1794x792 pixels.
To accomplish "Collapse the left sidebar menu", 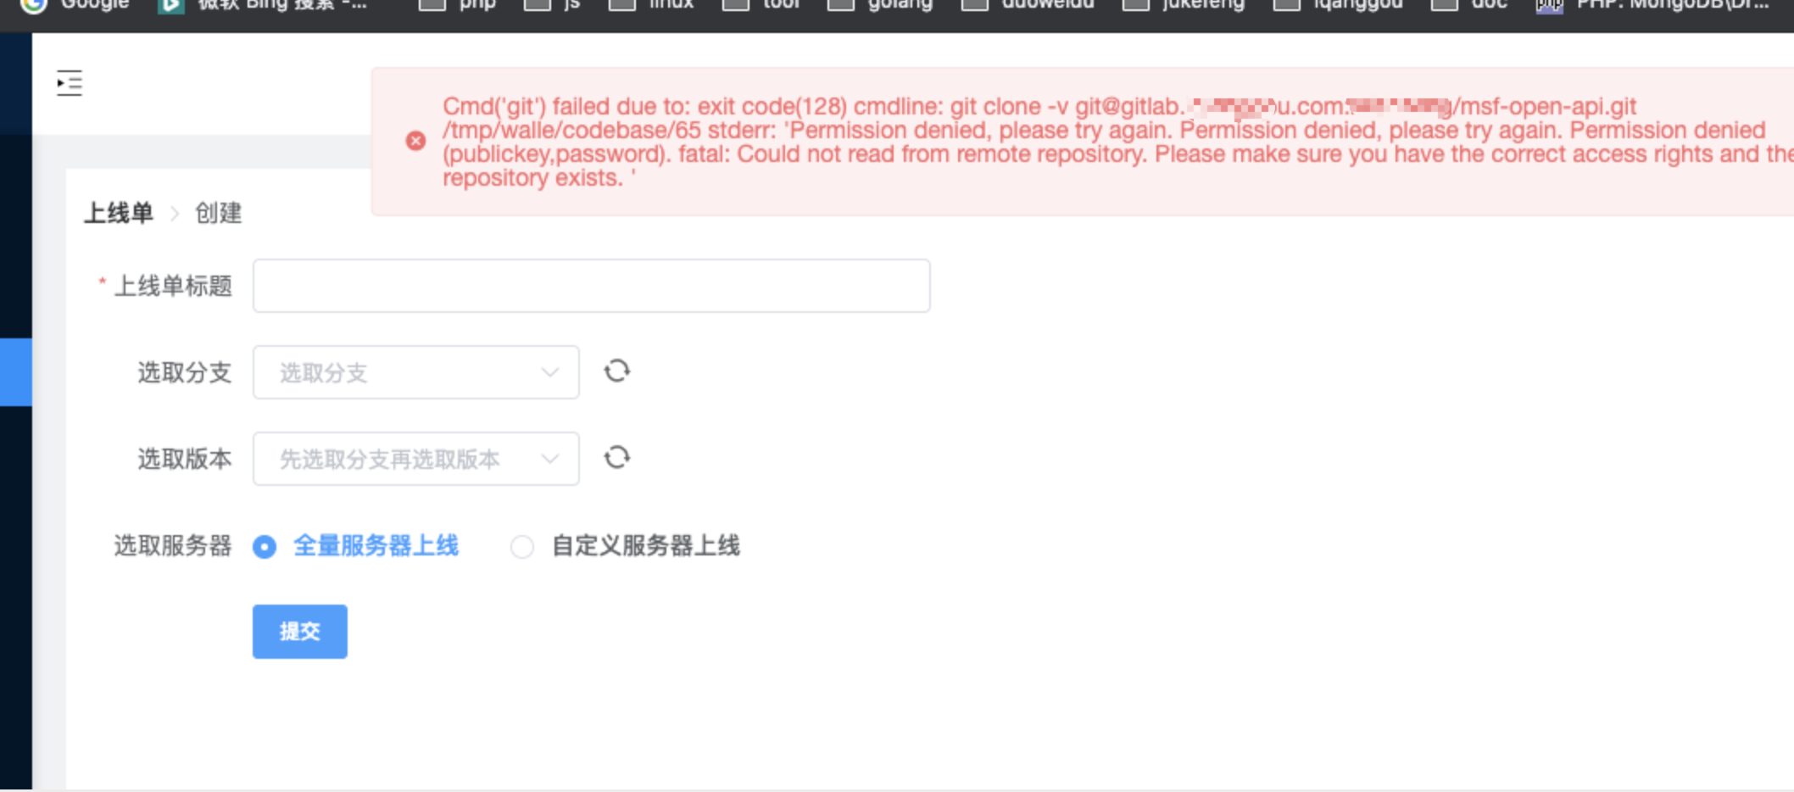I will [69, 82].
